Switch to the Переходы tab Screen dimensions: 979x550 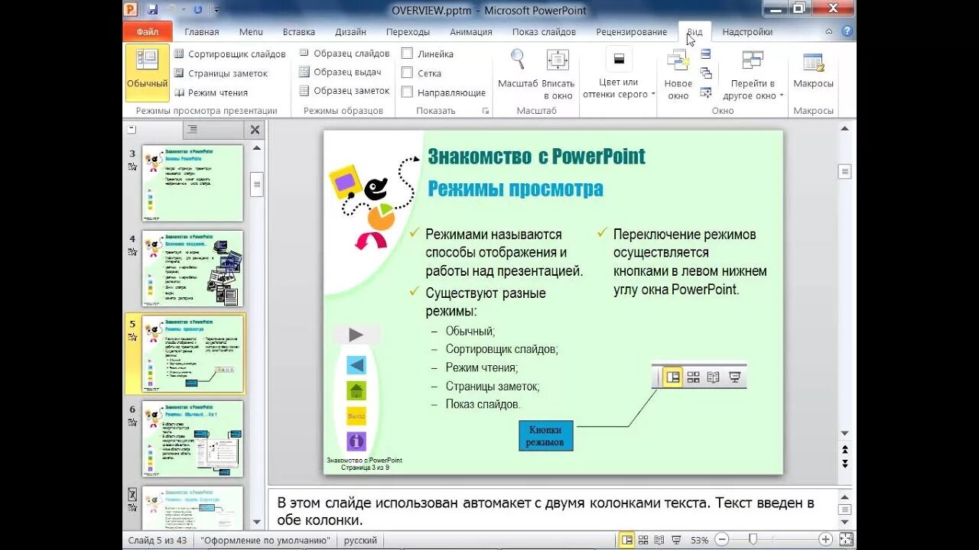click(408, 32)
